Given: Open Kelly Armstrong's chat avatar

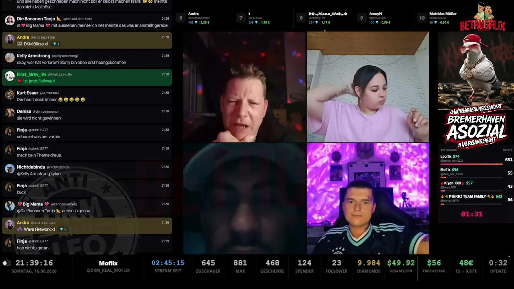Looking at the screenshot, I should point(10,57).
